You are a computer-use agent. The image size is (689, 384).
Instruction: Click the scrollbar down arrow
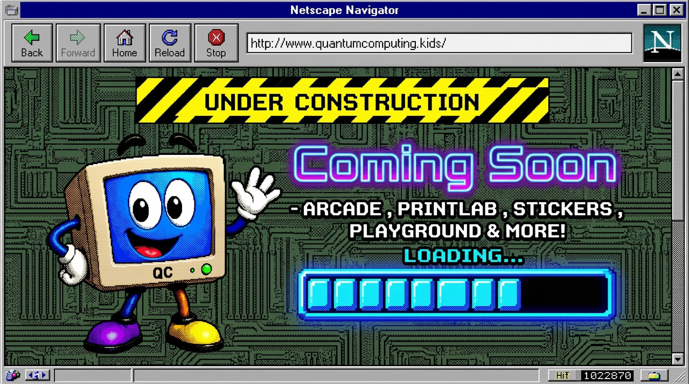point(678,359)
